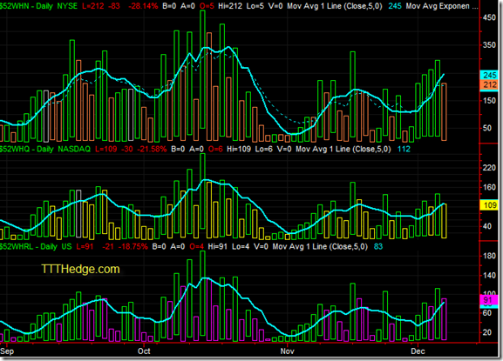Click the Nov label on the time axis

288,351
